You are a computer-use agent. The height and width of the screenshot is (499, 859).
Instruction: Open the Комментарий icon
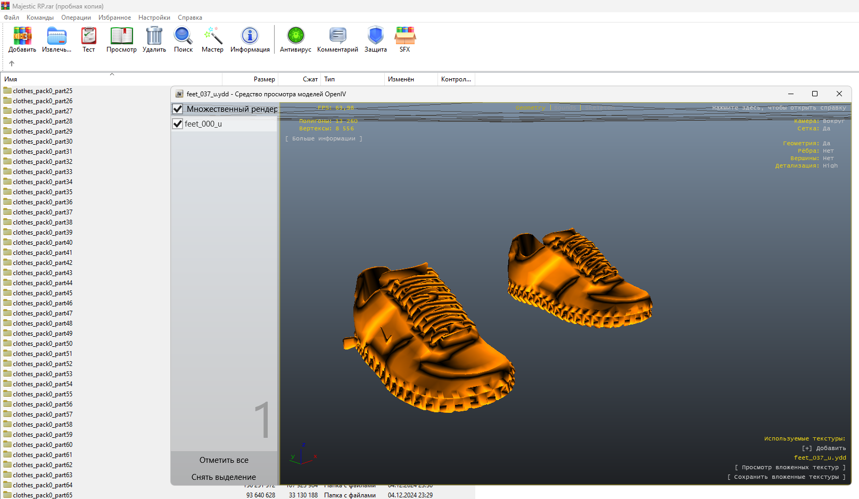tap(337, 36)
